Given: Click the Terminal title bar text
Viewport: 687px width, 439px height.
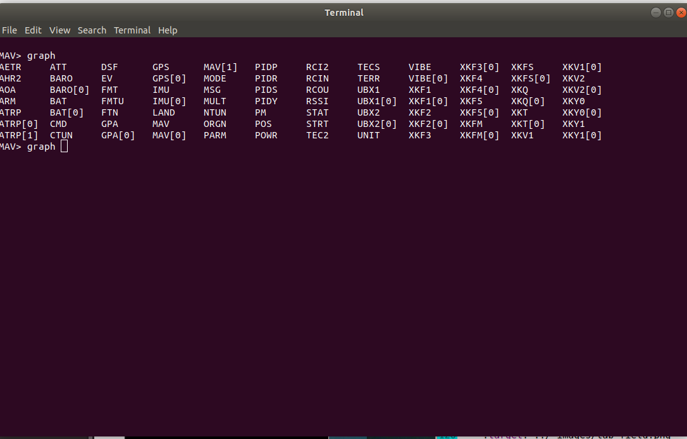Looking at the screenshot, I should click(x=343, y=13).
